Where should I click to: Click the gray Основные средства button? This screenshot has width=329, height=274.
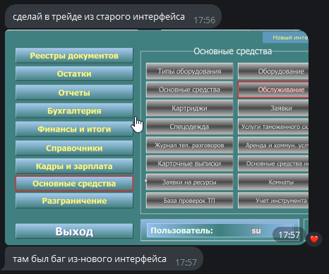pyautogui.click(x=189, y=89)
